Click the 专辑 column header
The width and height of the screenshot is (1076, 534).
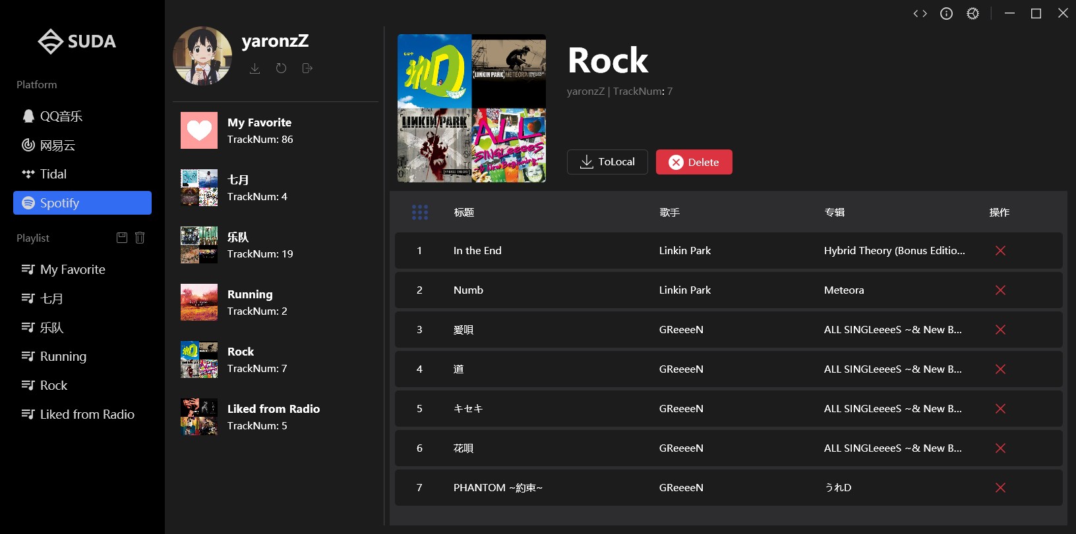click(835, 212)
